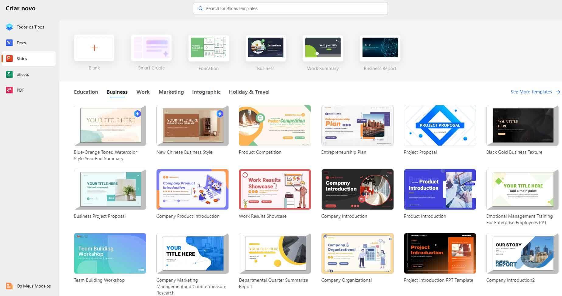Click the Company Introduction2 title text
The height and width of the screenshot is (296, 562).
[x=510, y=280]
